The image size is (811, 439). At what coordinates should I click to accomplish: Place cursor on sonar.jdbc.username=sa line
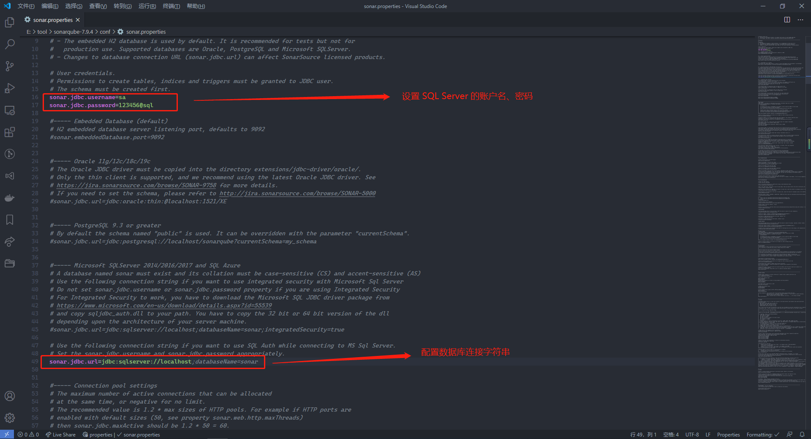[87, 97]
